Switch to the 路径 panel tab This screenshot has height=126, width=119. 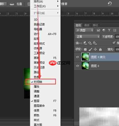pyautogui.click(x=95, y=25)
